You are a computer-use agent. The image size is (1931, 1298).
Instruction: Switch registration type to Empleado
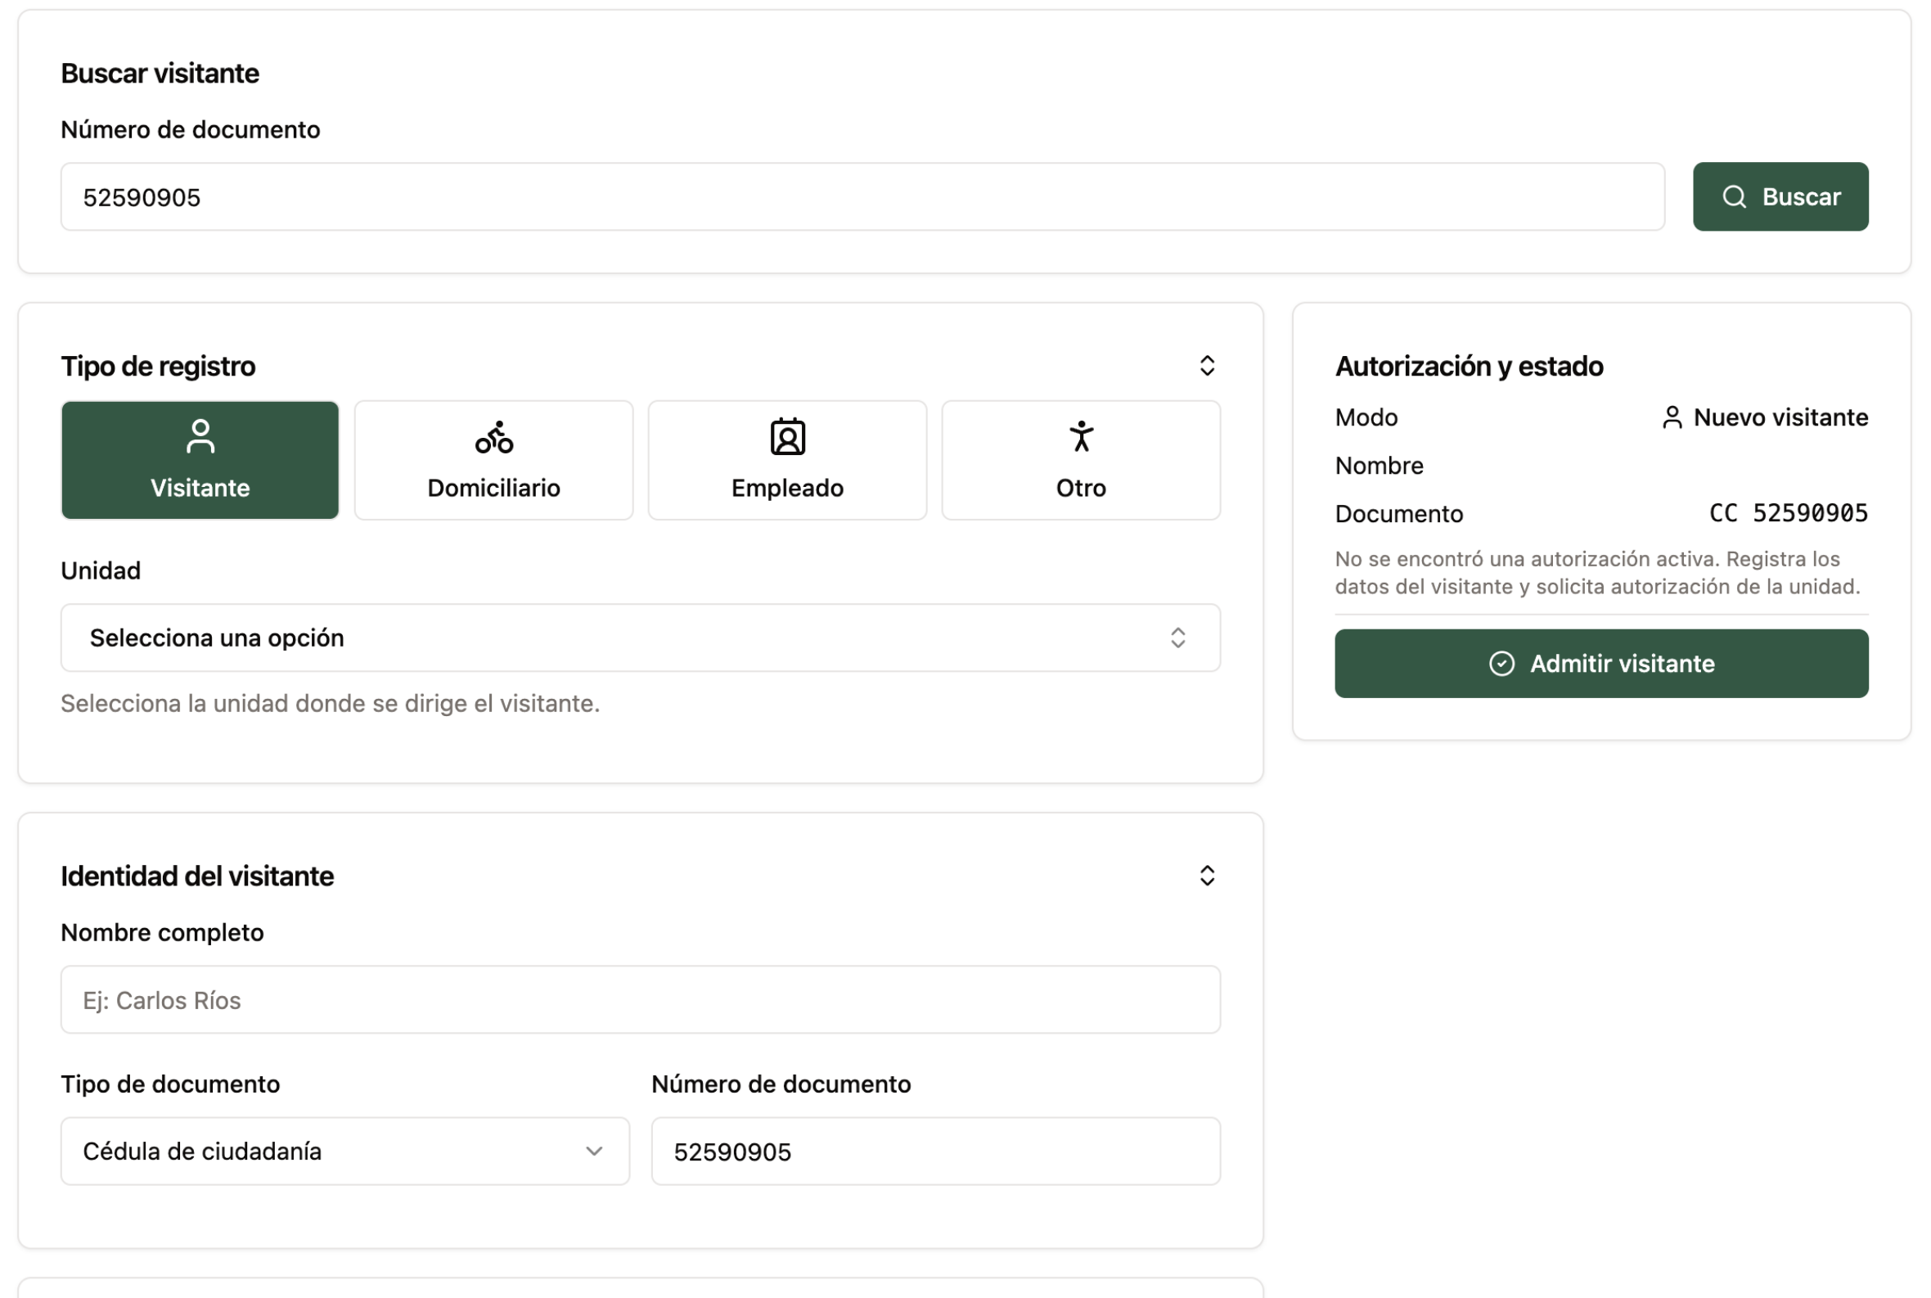pos(787,460)
